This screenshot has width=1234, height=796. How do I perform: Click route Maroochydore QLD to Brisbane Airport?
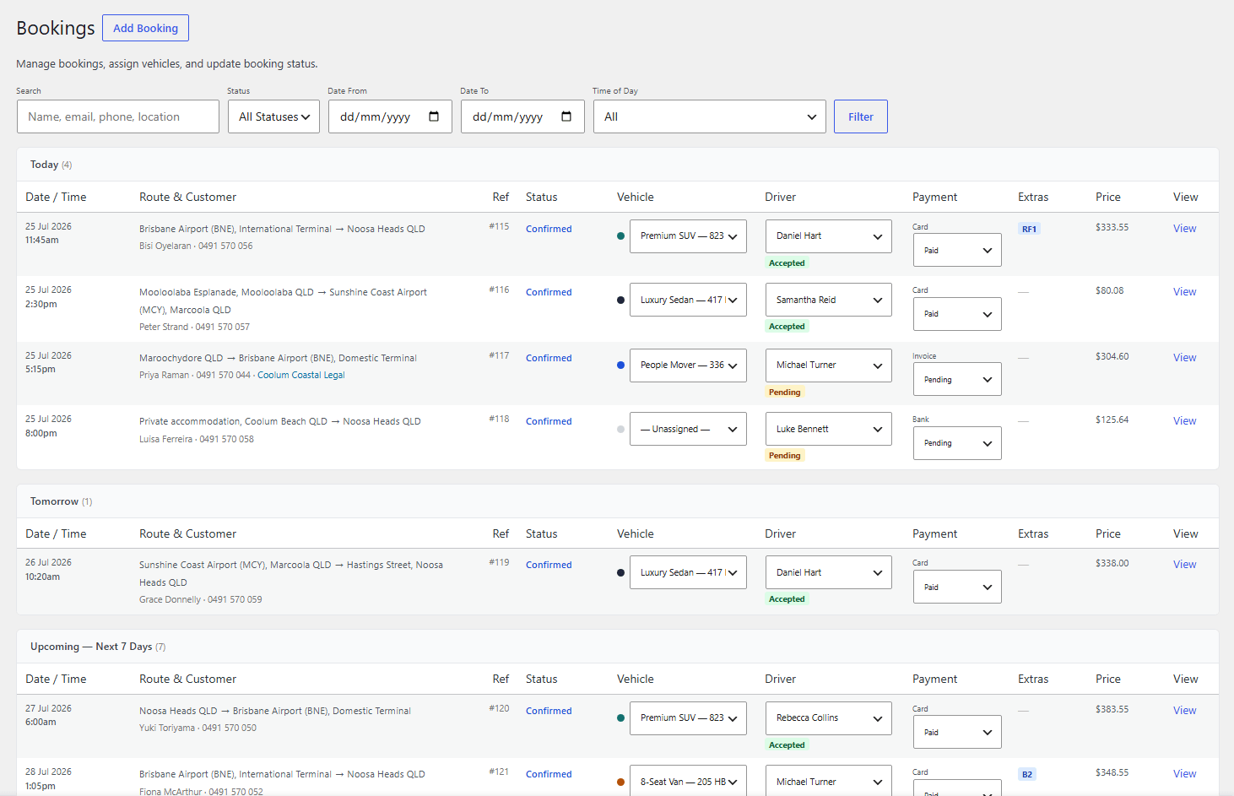[x=278, y=358]
